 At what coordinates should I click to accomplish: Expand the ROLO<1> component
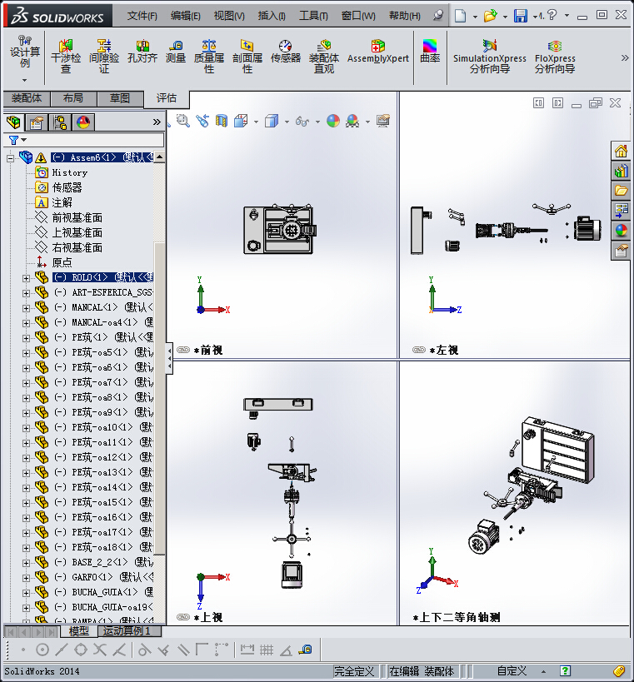(26, 278)
